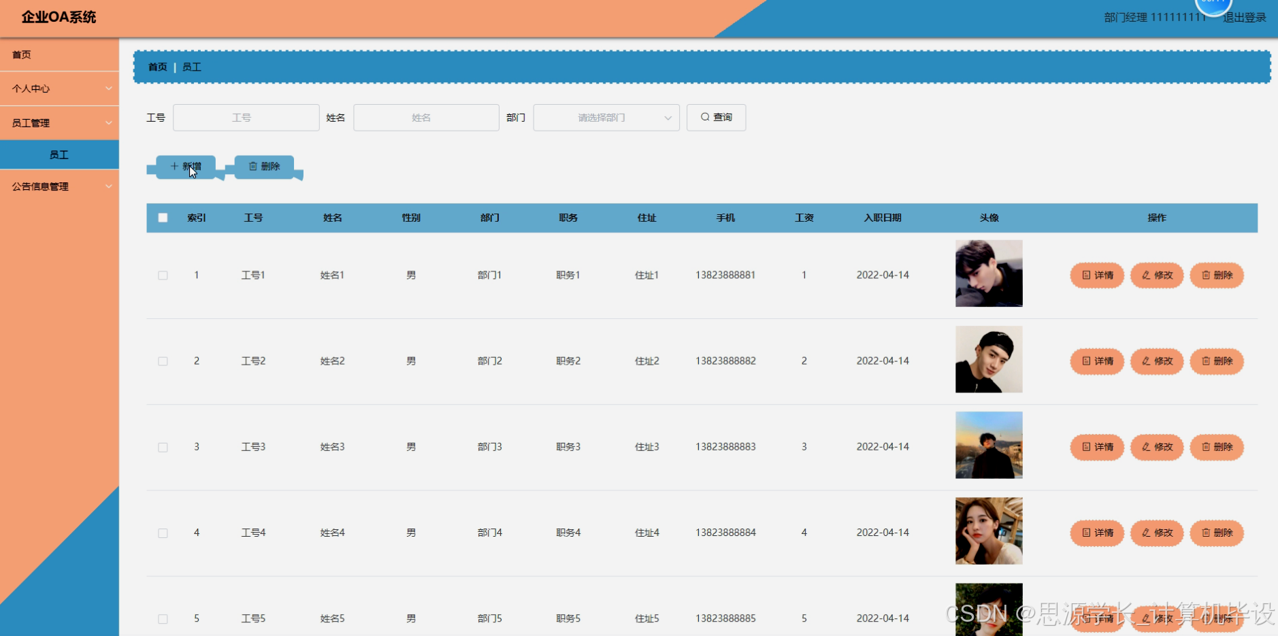
Task: Check the select-all checkbox in table header
Action: point(163,217)
